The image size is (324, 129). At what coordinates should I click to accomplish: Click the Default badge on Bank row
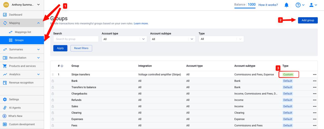point(288,81)
